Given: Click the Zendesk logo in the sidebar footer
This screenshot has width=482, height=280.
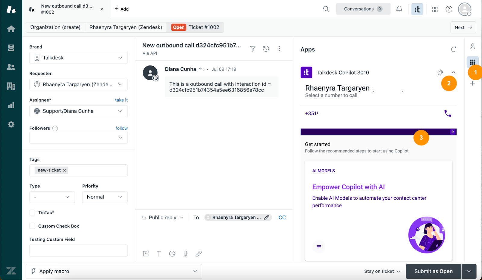Looking at the screenshot, I should tap(11, 271).
